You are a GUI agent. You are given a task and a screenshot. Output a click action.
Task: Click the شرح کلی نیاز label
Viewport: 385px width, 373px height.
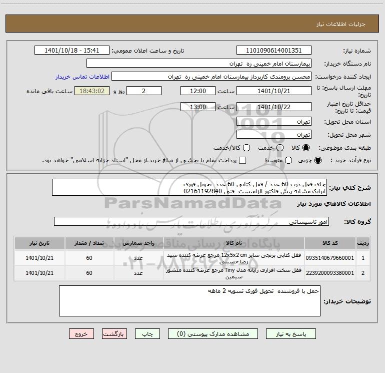click(350, 188)
